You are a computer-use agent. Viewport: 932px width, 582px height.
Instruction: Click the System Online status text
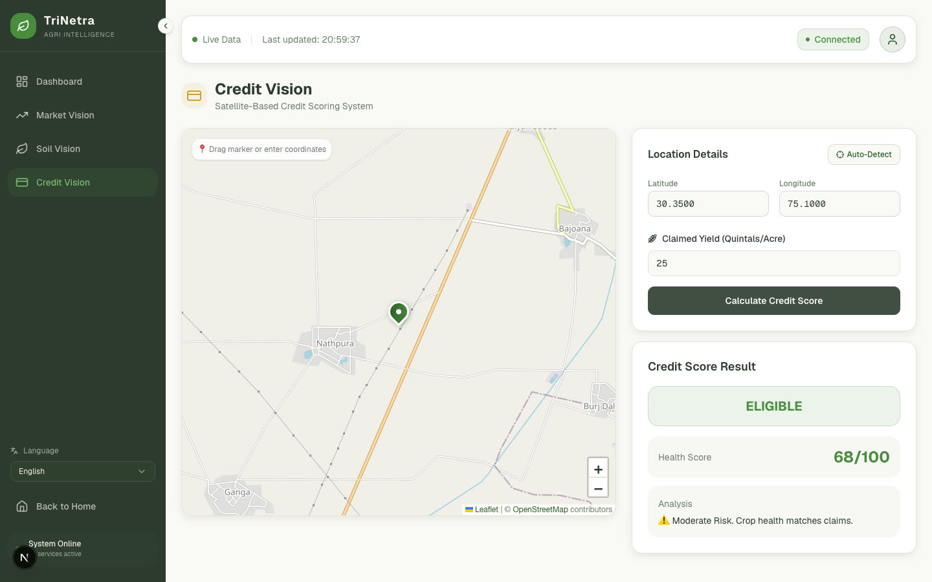(55, 544)
